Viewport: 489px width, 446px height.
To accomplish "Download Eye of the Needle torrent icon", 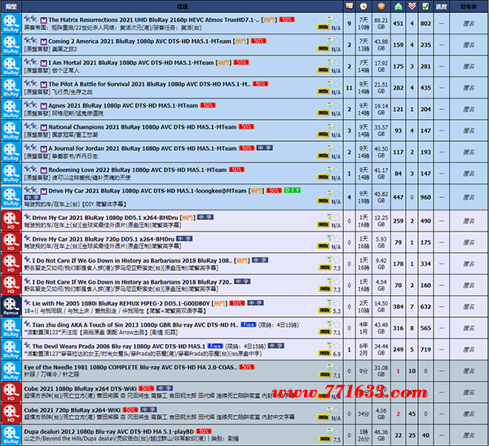I will (x=329, y=366).
